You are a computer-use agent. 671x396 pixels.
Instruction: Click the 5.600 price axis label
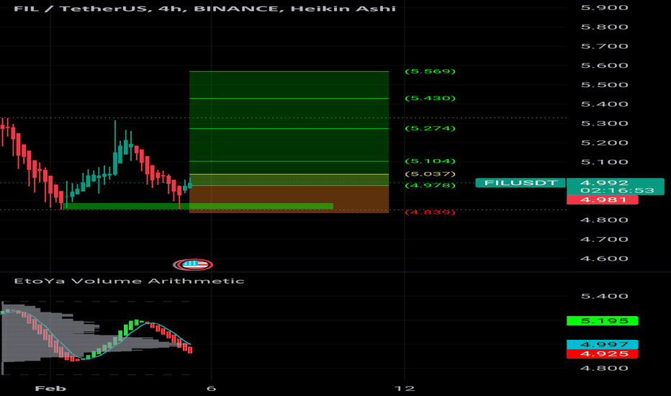(604, 66)
